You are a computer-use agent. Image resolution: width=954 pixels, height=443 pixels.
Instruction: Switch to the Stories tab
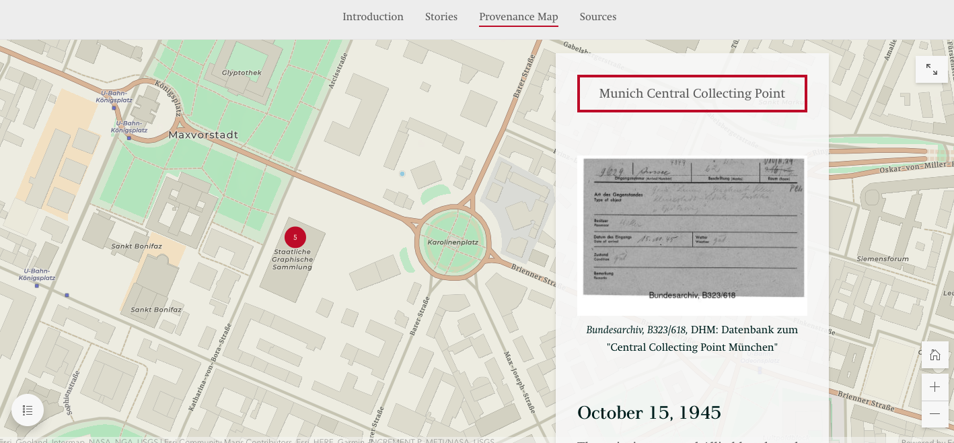tap(441, 17)
